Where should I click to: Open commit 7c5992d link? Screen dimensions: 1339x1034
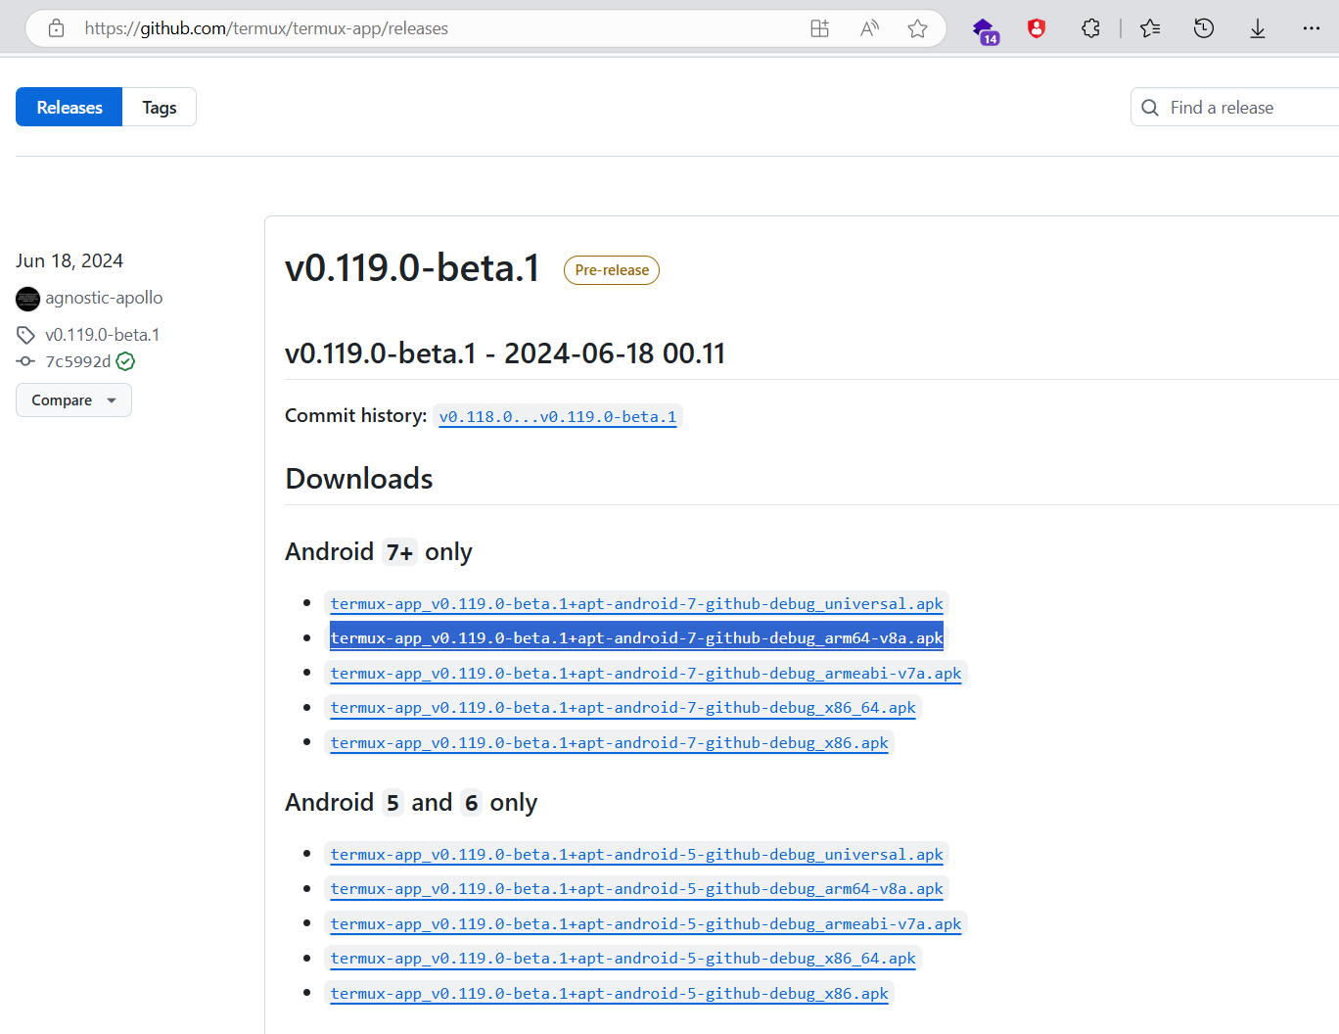coord(78,361)
